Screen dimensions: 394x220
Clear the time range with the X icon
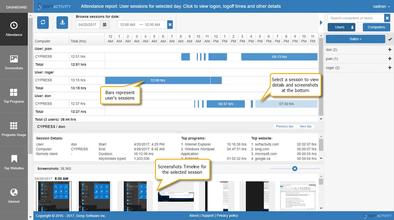click(170, 25)
